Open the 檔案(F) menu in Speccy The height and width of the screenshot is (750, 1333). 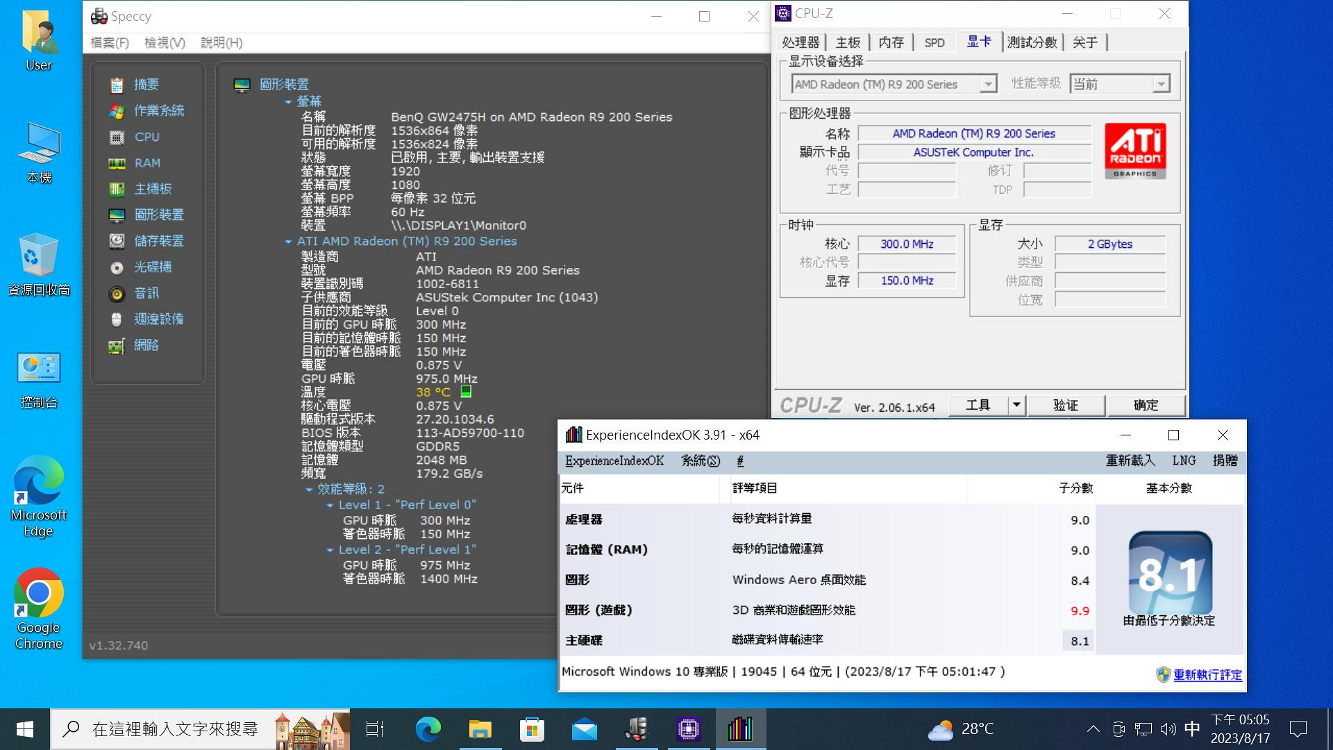[110, 43]
